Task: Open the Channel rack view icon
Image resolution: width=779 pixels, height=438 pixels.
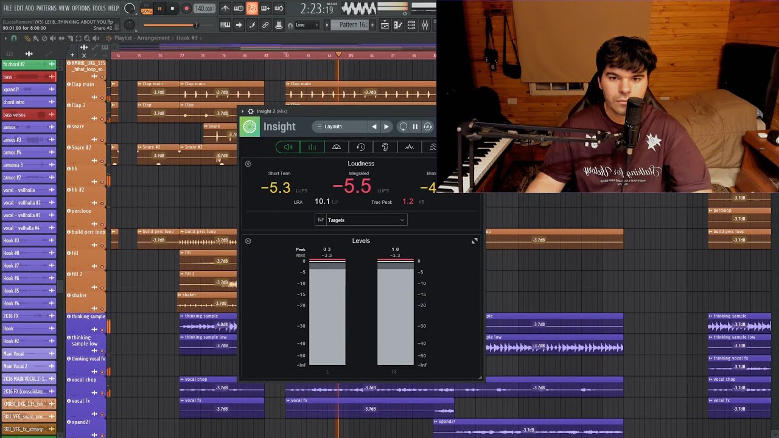Action: tap(411, 25)
